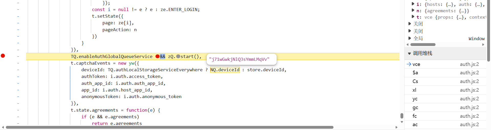Image resolution: width=491 pixels, height=130 pixels.
Task: Expand the 全局 scope
Action: [410, 38]
